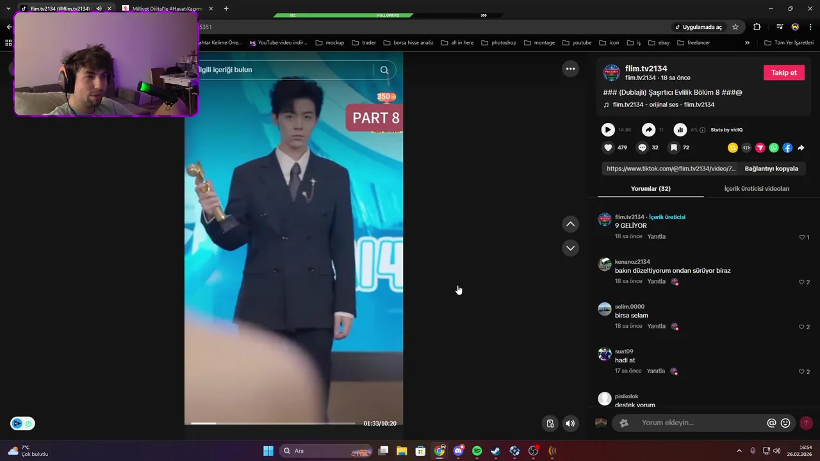Open the borsa hisse analiz bookmark folder
Image resolution: width=820 pixels, height=461 pixels.
408,43
